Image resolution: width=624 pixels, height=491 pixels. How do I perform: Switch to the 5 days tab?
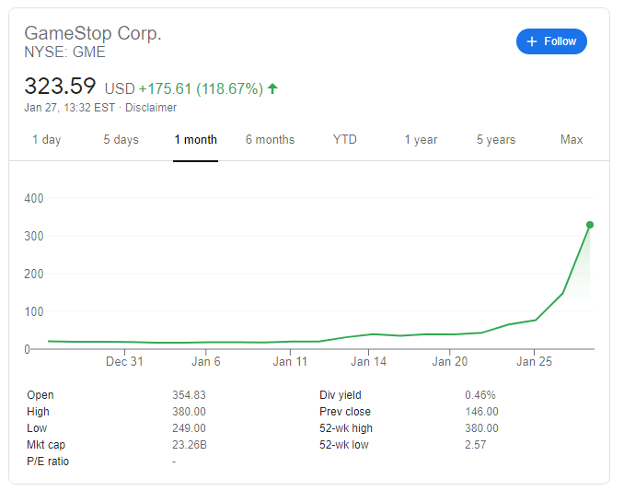[121, 140]
